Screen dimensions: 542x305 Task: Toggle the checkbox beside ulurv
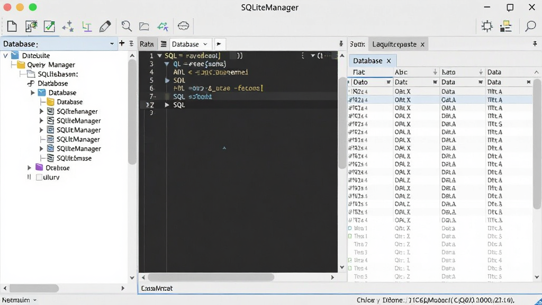coord(39,177)
